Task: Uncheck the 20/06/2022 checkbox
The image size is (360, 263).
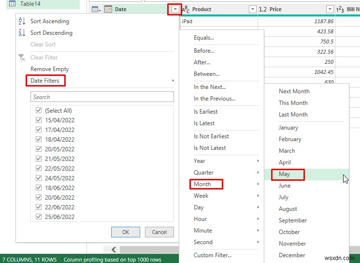Action: (39, 197)
